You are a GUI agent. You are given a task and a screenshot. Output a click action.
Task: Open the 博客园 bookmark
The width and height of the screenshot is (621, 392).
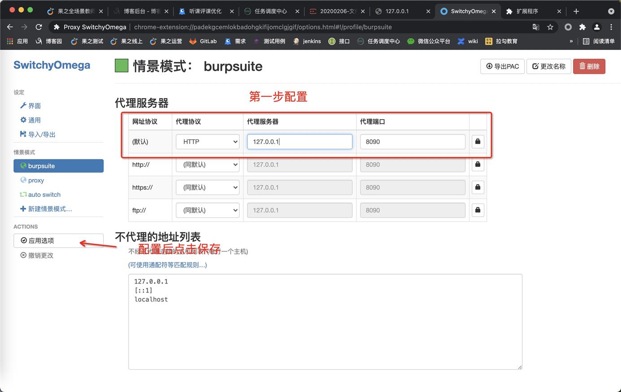tap(49, 41)
